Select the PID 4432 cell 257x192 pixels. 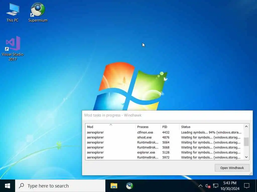pos(166,132)
